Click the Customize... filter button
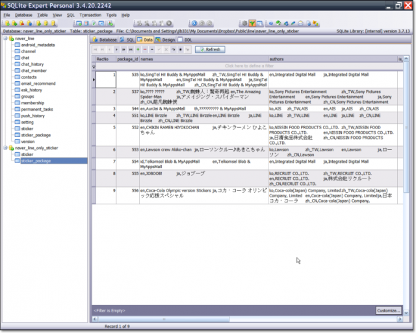This screenshot has height=333, width=416. (x=389, y=310)
